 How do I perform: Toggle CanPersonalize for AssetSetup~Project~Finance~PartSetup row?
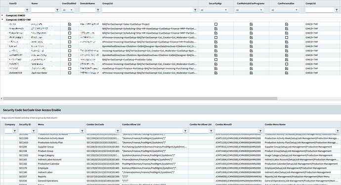287,68
